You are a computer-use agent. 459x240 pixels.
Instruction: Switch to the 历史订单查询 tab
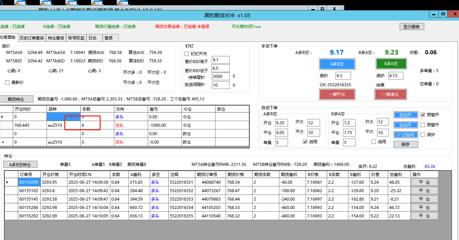click(31, 38)
